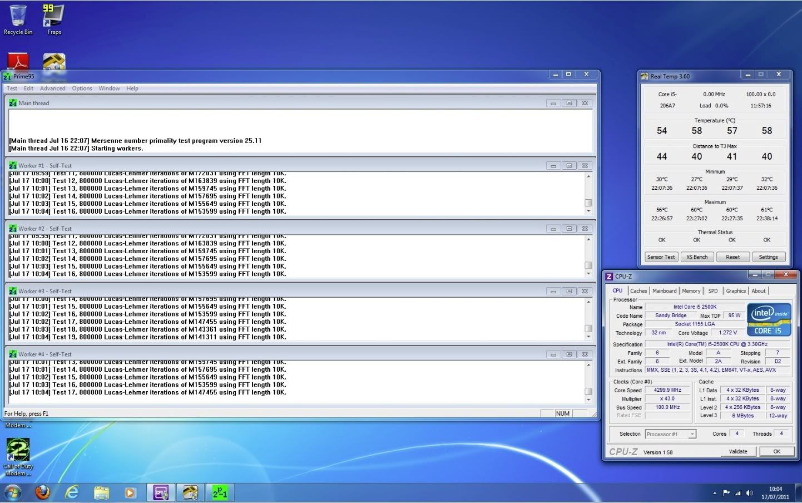802x503 pixels.
Task: Click the volume speaker tray icon
Action: (x=749, y=493)
